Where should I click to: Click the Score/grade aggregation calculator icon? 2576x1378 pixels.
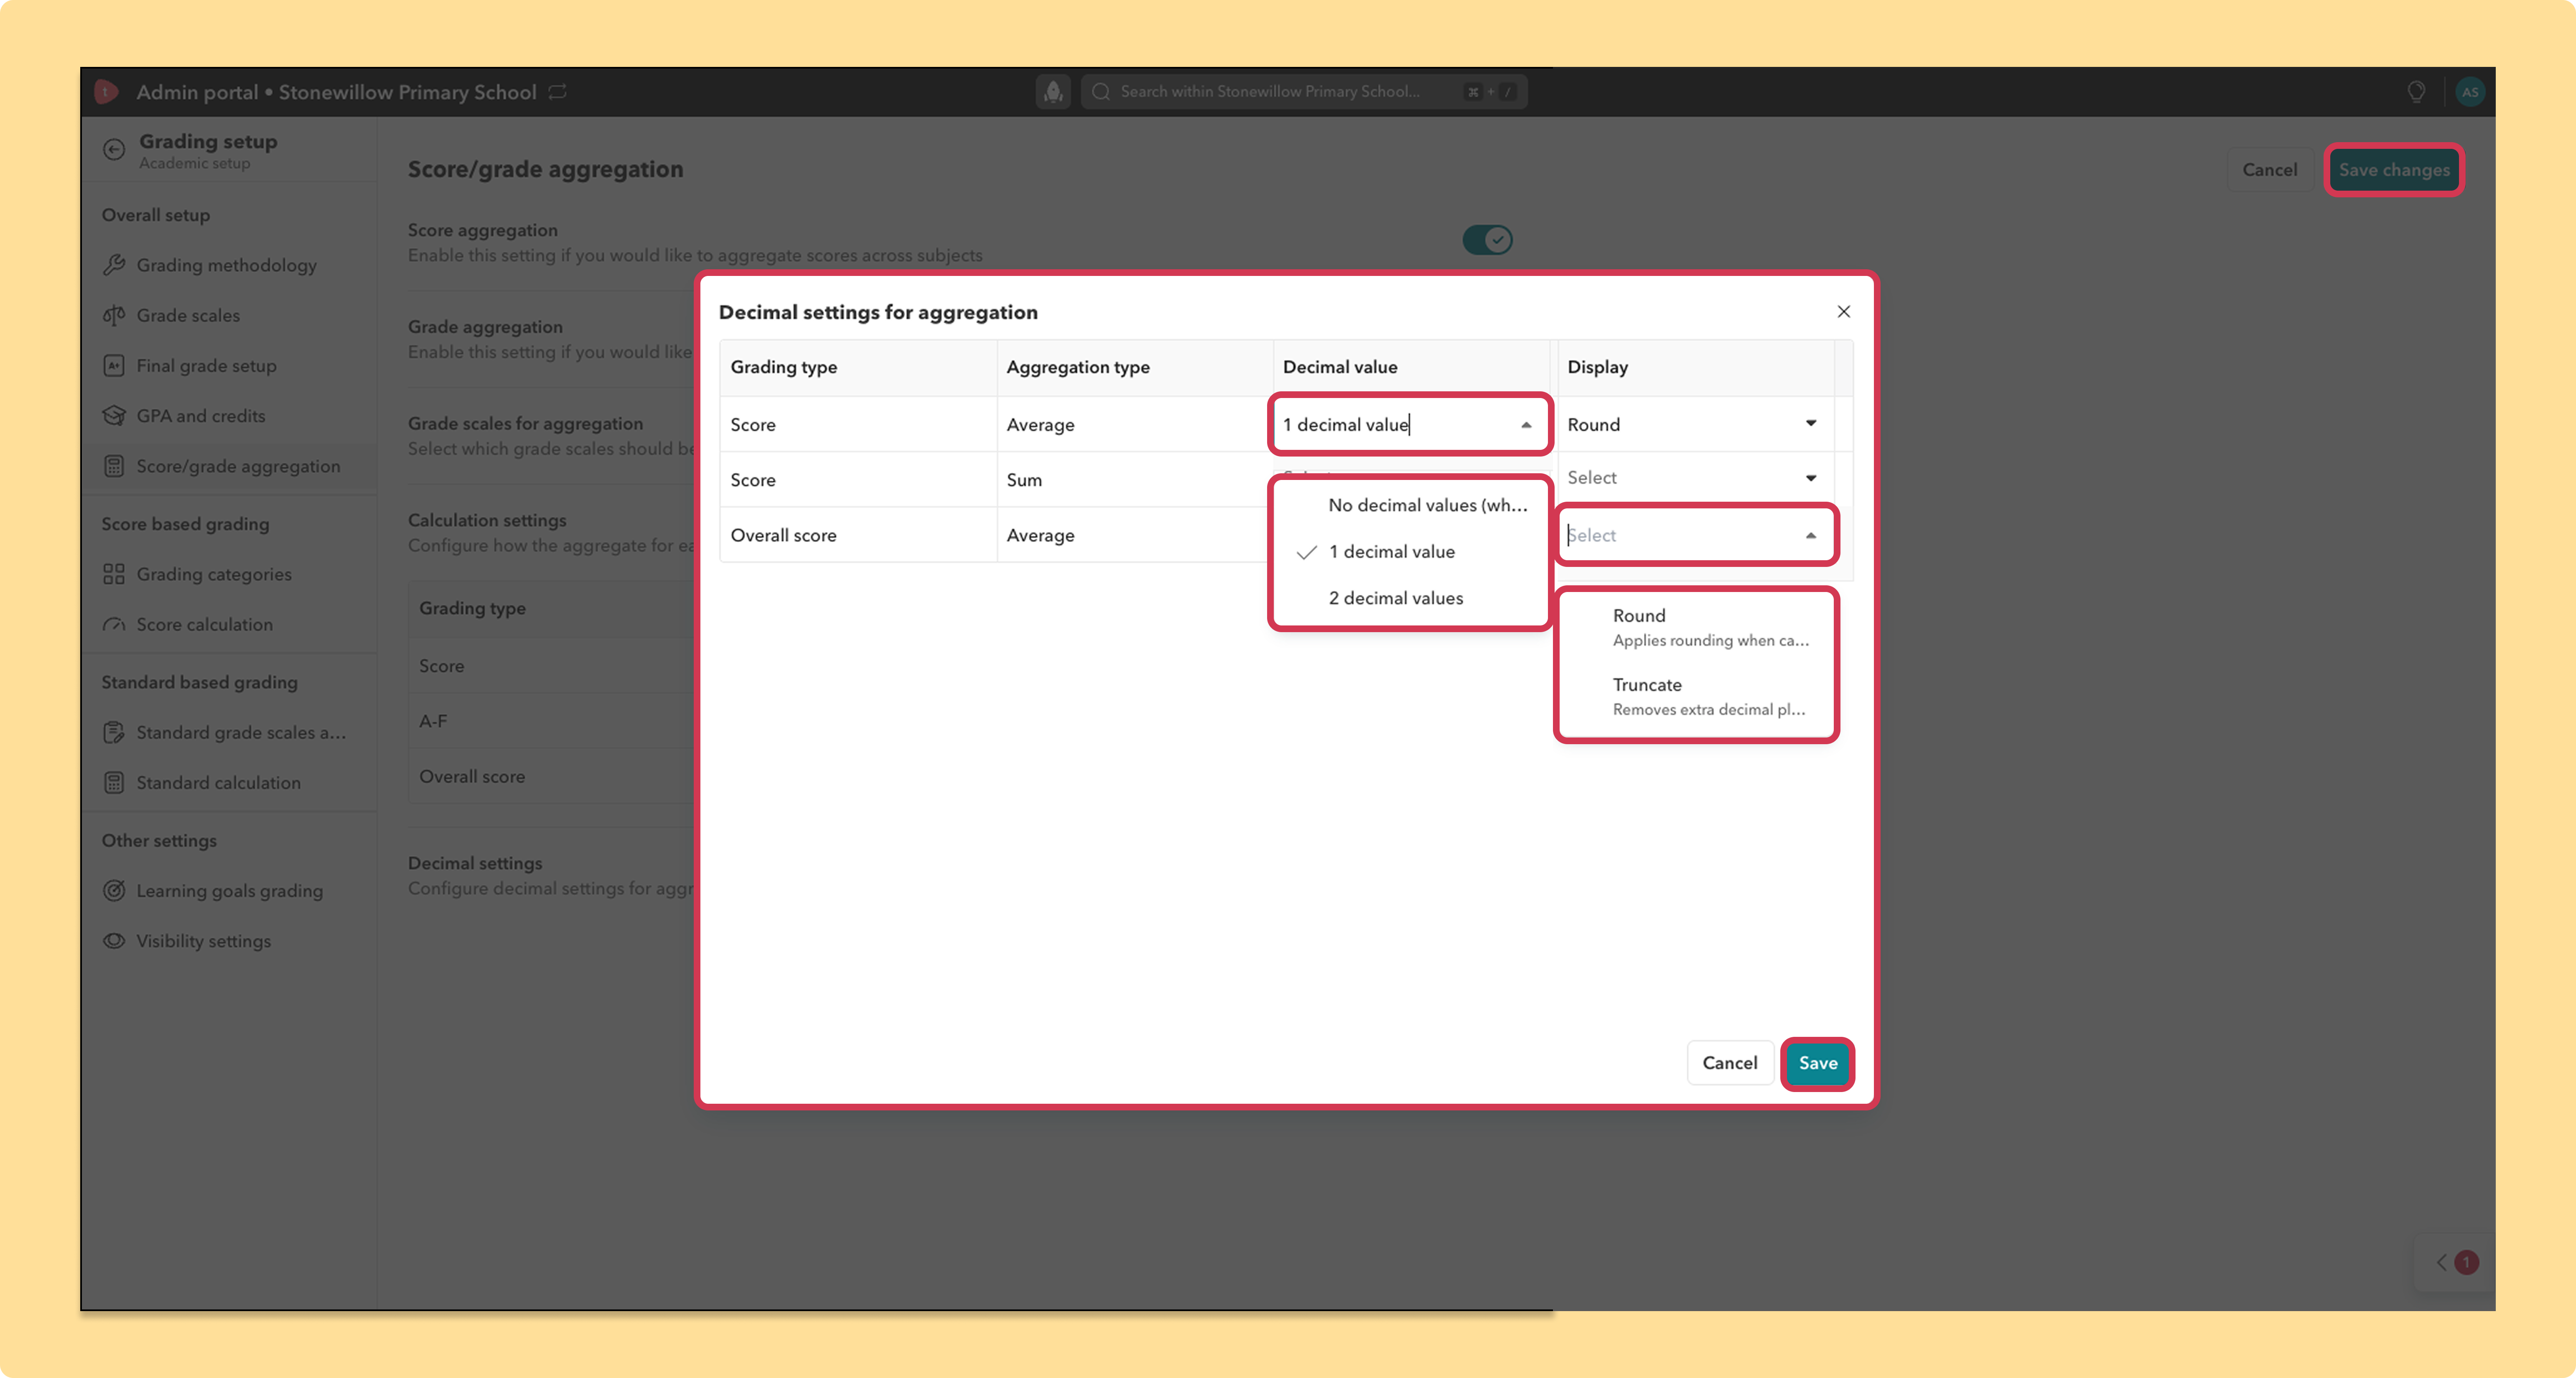114,466
